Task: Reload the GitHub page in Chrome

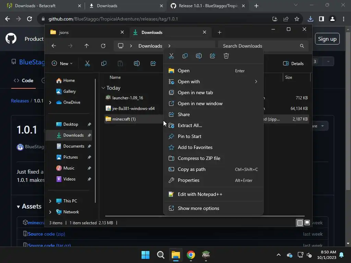Action: point(29,19)
